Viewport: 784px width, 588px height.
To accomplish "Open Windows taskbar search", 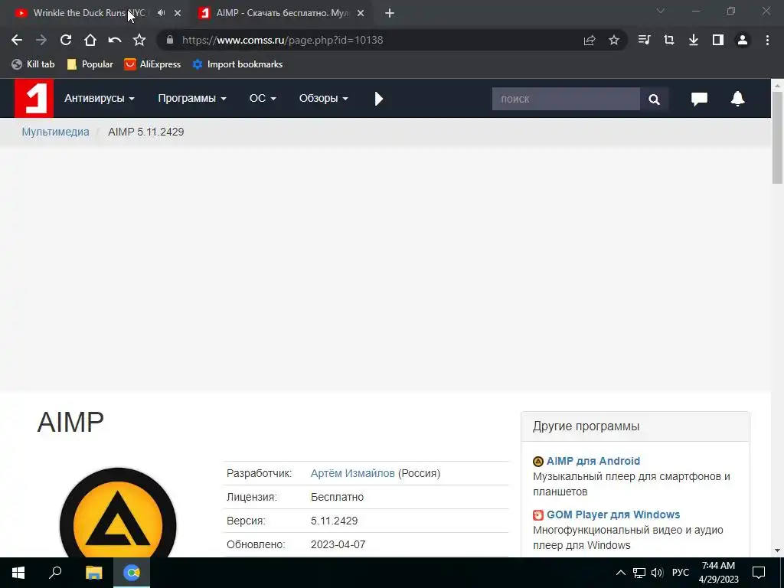I will (55, 573).
